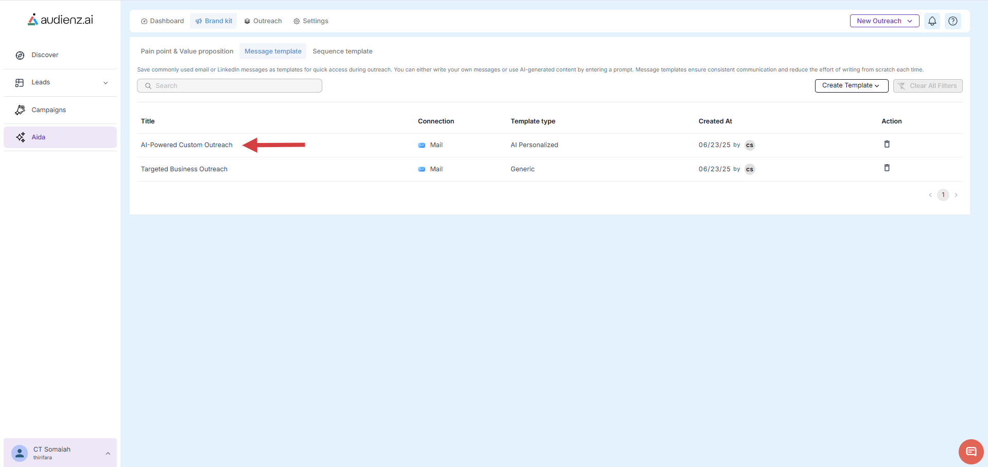The height and width of the screenshot is (467, 988).
Task: Delete the AI-Powered Custom Outreach template
Action: pyautogui.click(x=887, y=144)
